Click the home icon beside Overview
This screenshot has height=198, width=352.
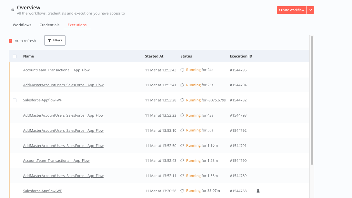point(13,10)
